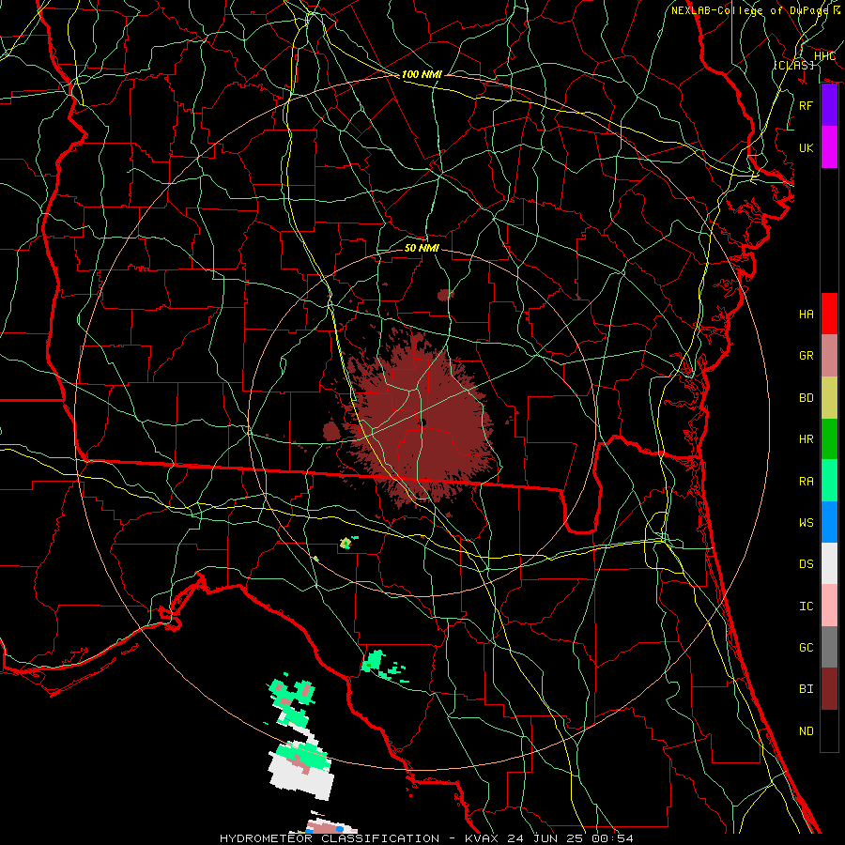Select the BI dark red legend swatch
This screenshot has height=845, width=845.
point(829,689)
